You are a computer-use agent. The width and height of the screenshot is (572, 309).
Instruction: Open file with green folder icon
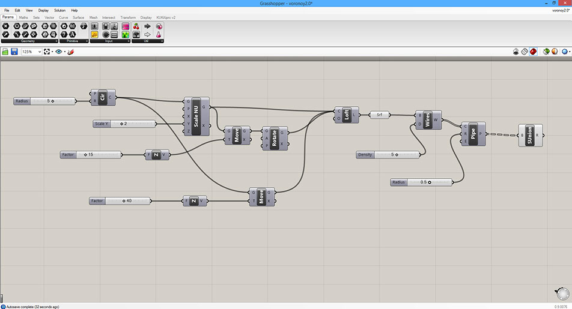tap(5, 52)
